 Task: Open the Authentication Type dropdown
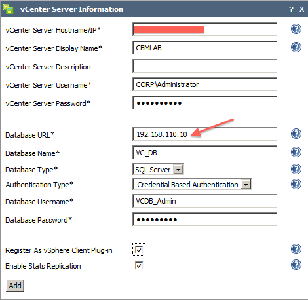pos(246,185)
